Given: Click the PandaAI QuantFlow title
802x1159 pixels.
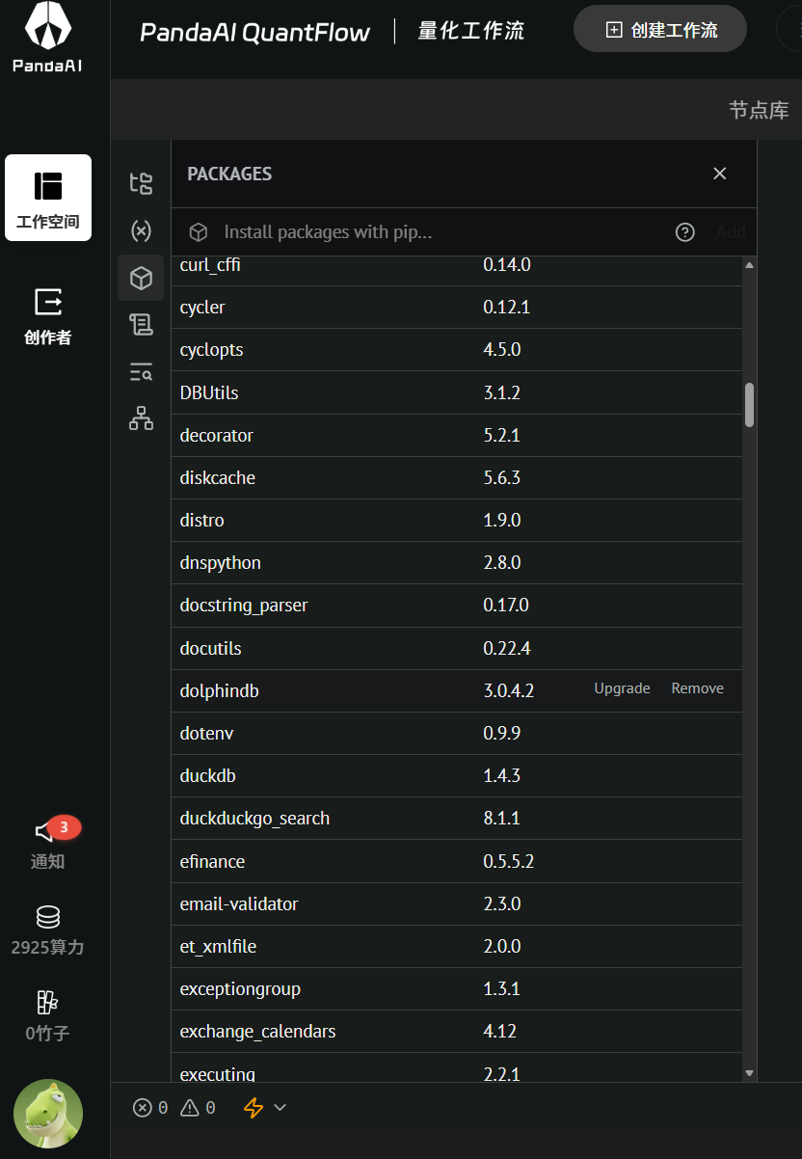Looking at the screenshot, I should point(254,33).
